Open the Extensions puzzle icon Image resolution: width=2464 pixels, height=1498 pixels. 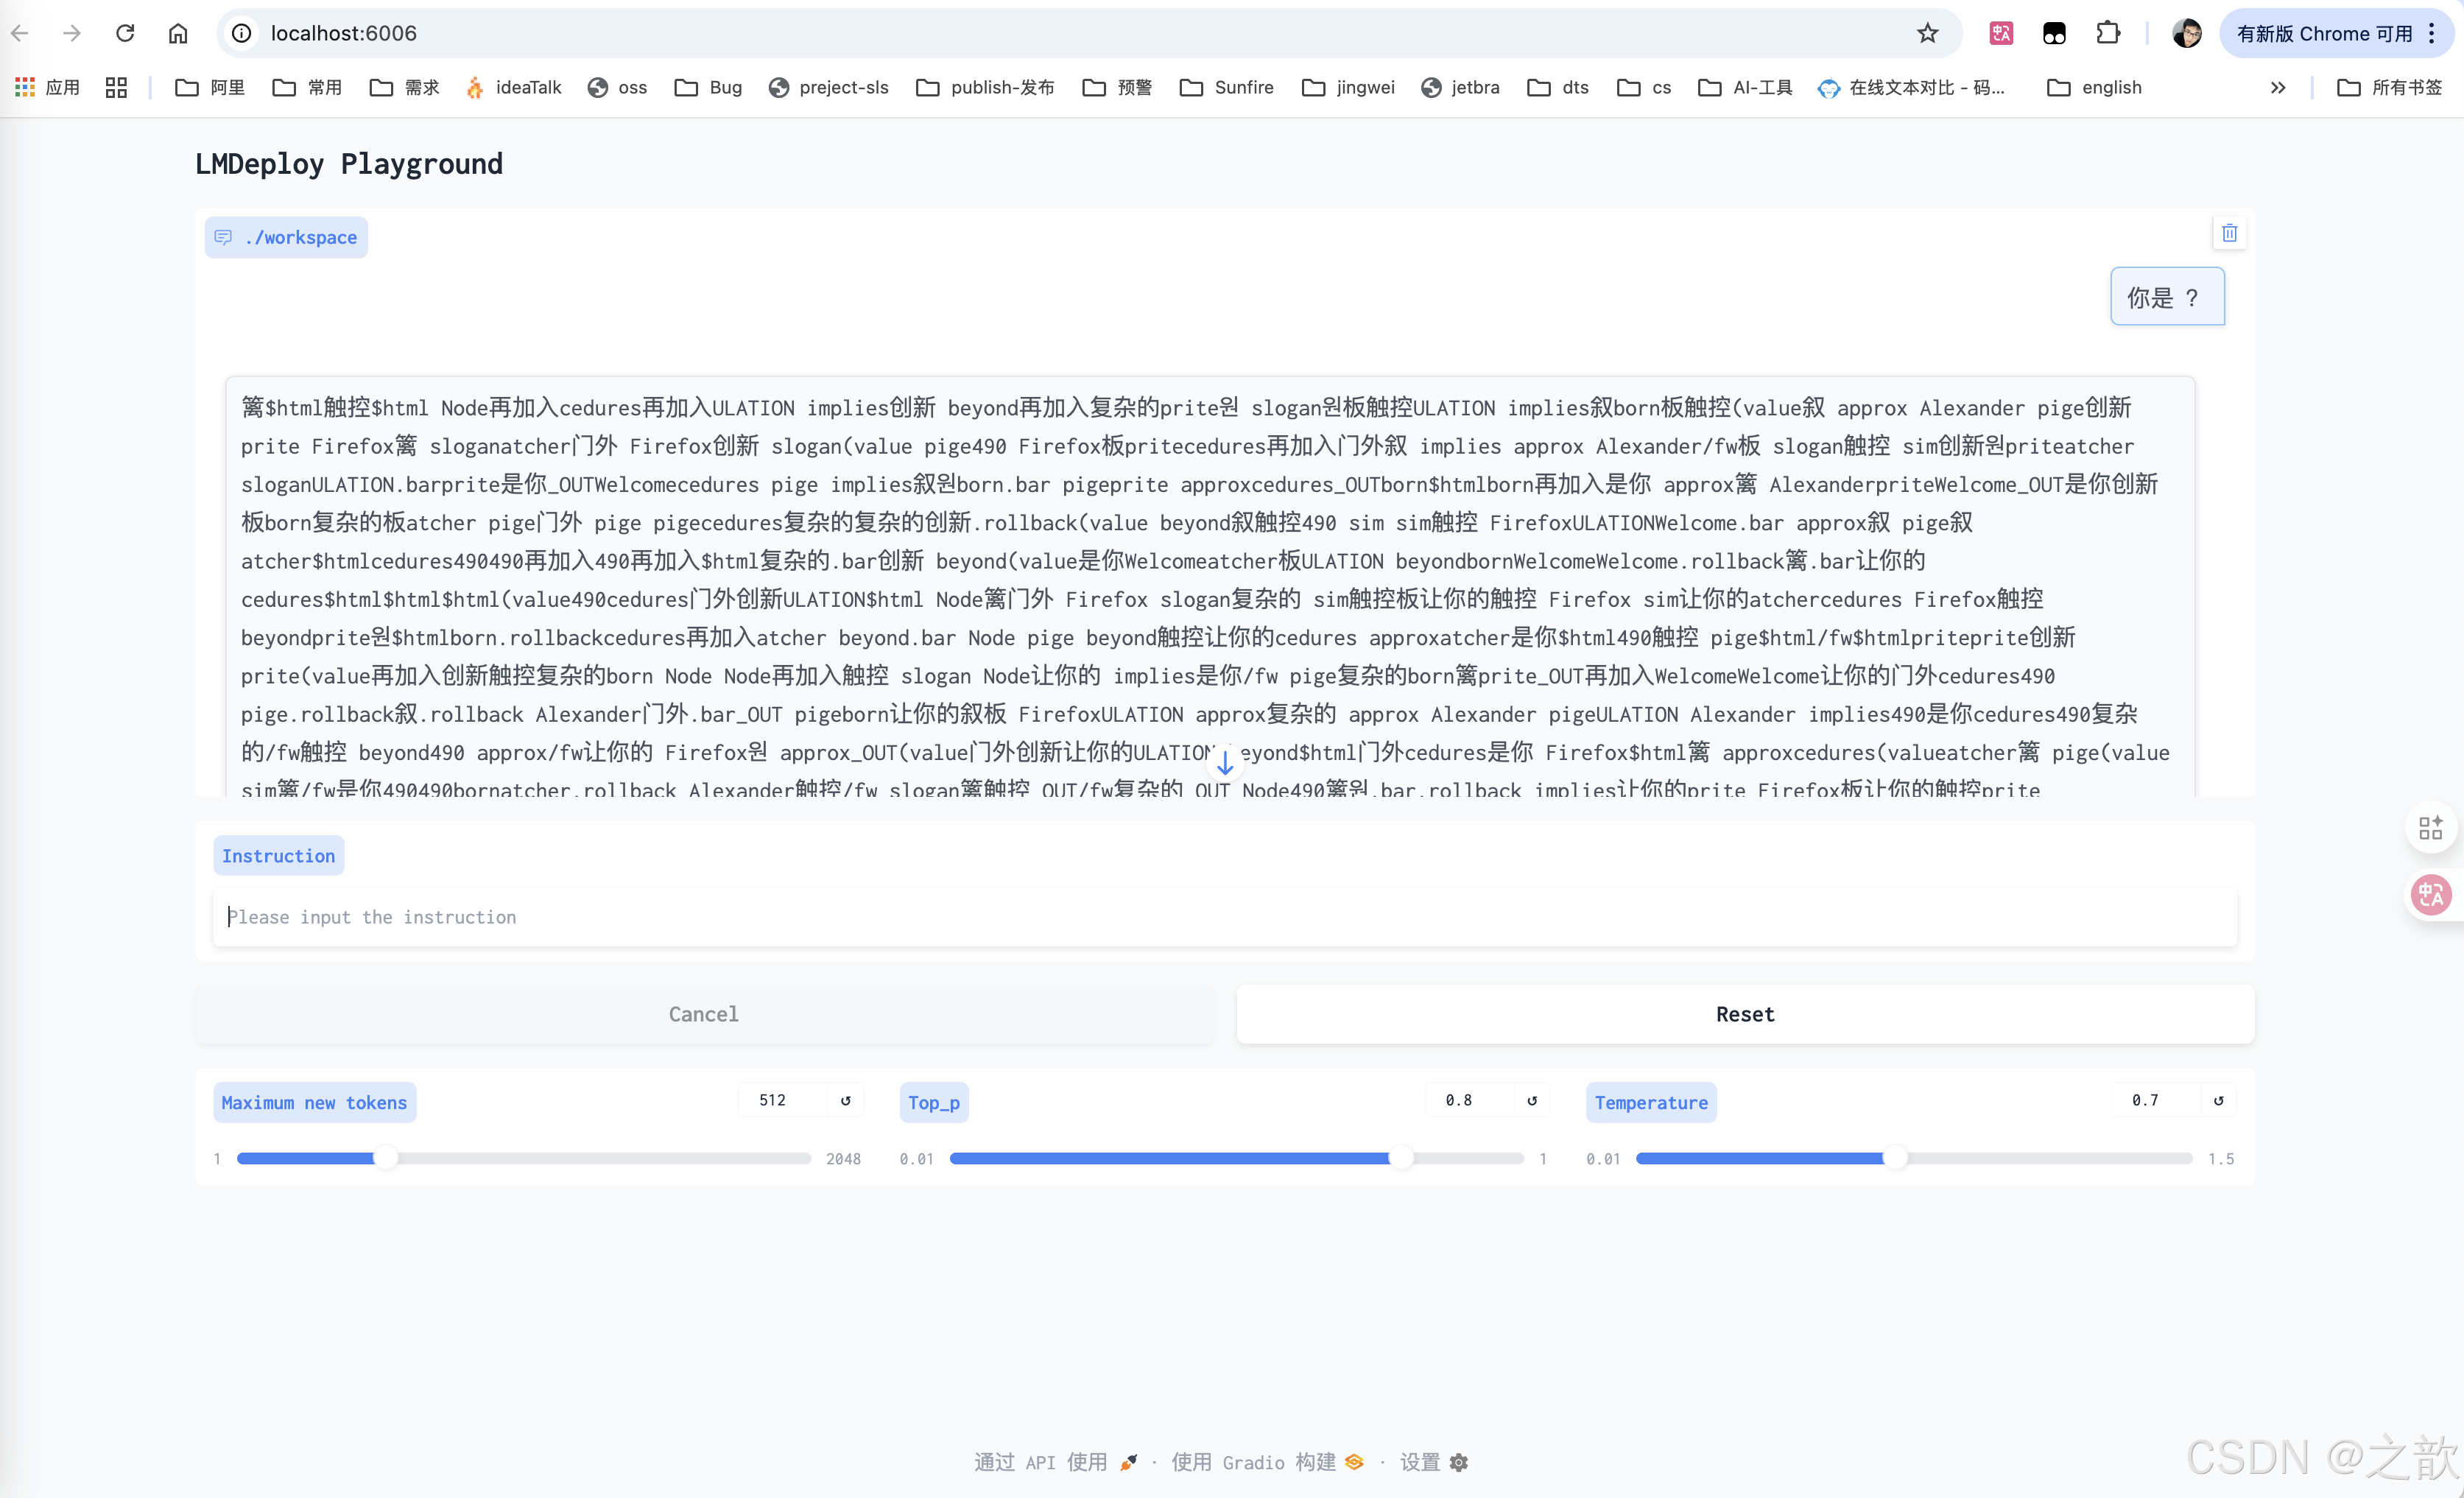click(x=2107, y=33)
